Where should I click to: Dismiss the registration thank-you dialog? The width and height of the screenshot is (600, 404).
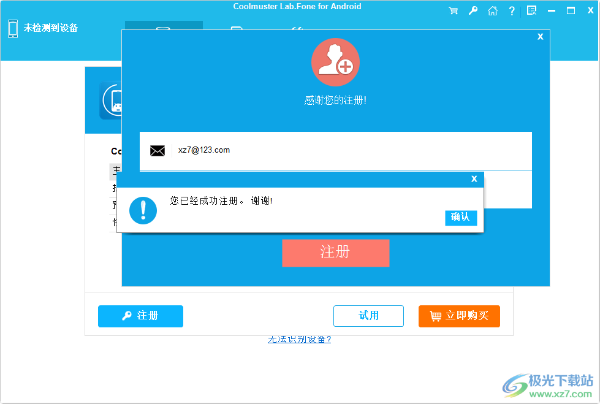(540, 36)
